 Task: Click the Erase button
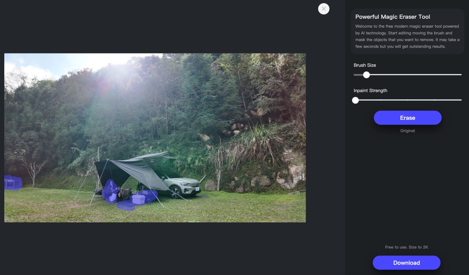[x=408, y=118]
